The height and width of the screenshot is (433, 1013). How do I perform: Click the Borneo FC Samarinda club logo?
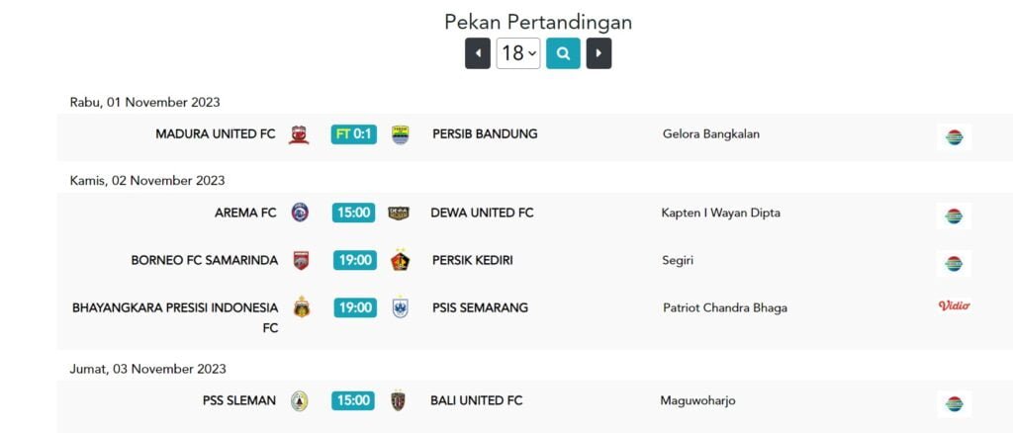click(301, 261)
